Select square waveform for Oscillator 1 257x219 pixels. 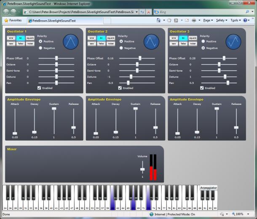30,38
